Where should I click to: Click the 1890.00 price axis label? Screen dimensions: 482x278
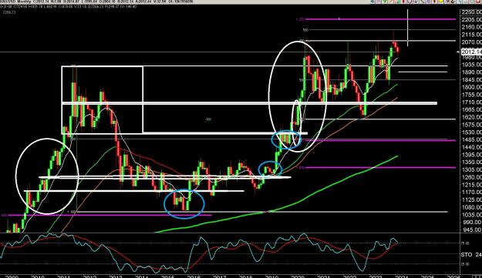[471, 72]
